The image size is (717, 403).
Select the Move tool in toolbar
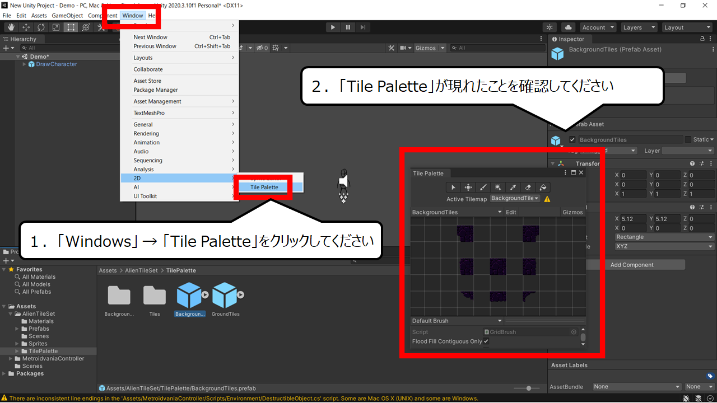pyautogui.click(x=26, y=27)
